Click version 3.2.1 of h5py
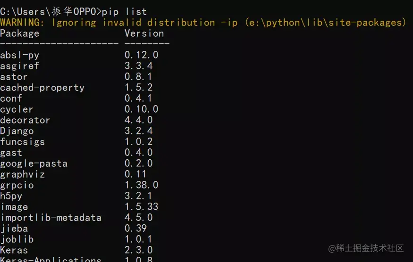The width and height of the screenshot is (413, 262). (x=139, y=196)
